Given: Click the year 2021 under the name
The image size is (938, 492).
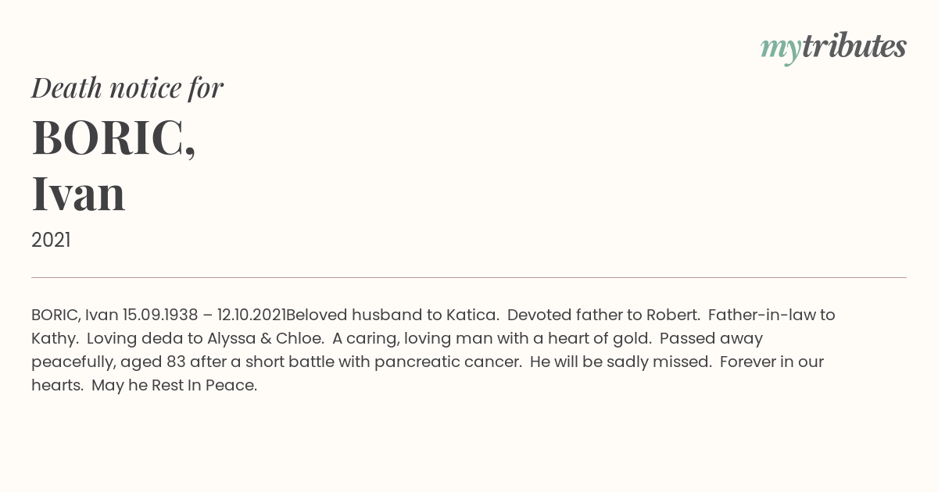Looking at the screenshot, I should pos(51,241).
